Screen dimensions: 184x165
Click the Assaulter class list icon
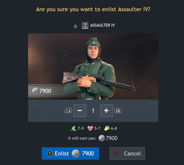pos(85,25)
